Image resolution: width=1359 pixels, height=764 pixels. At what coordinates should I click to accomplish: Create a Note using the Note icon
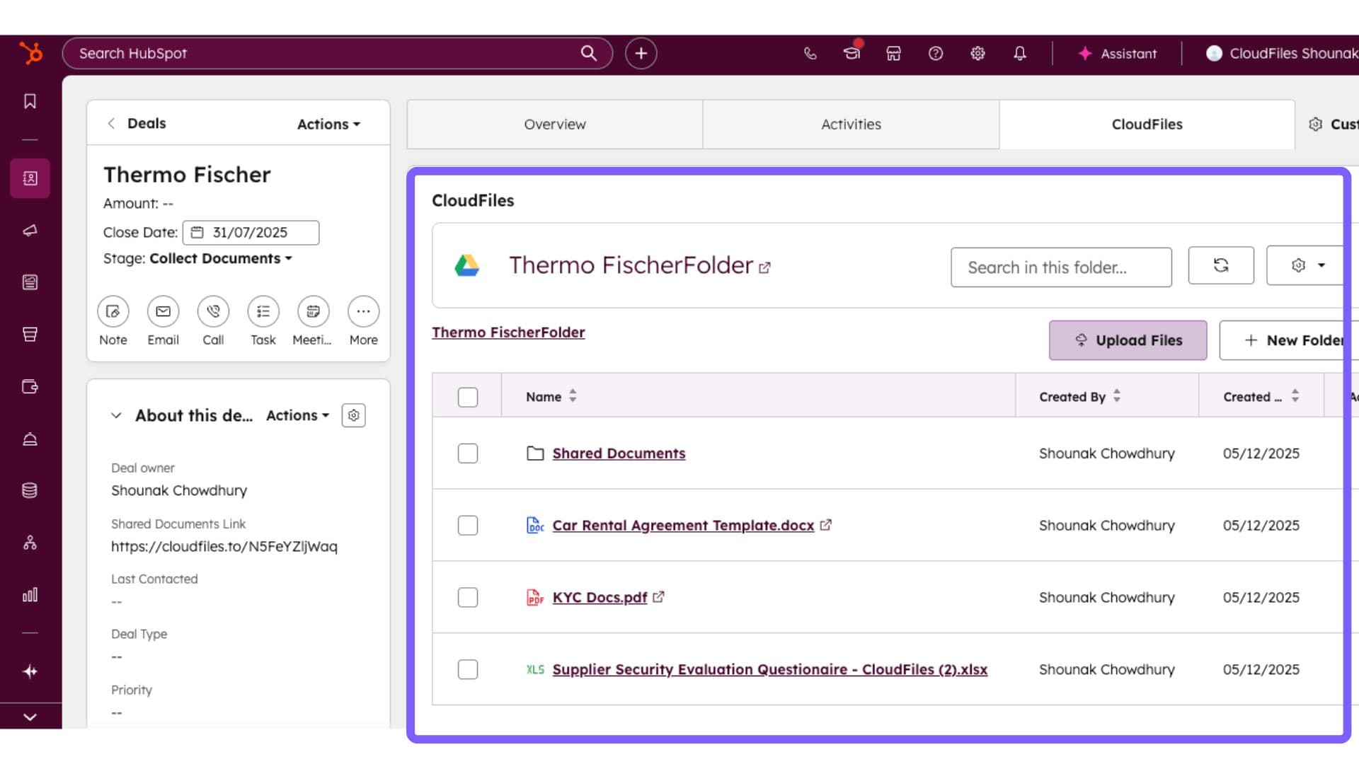click(x=113, y=311)
